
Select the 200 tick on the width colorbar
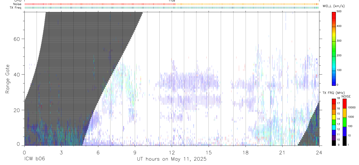[339, 55]
